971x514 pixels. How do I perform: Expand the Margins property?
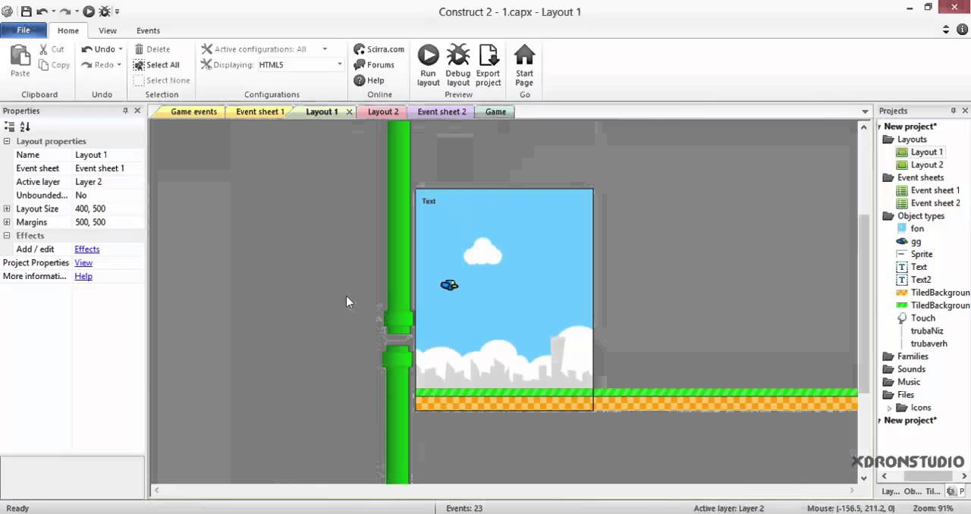coord(7,222)
